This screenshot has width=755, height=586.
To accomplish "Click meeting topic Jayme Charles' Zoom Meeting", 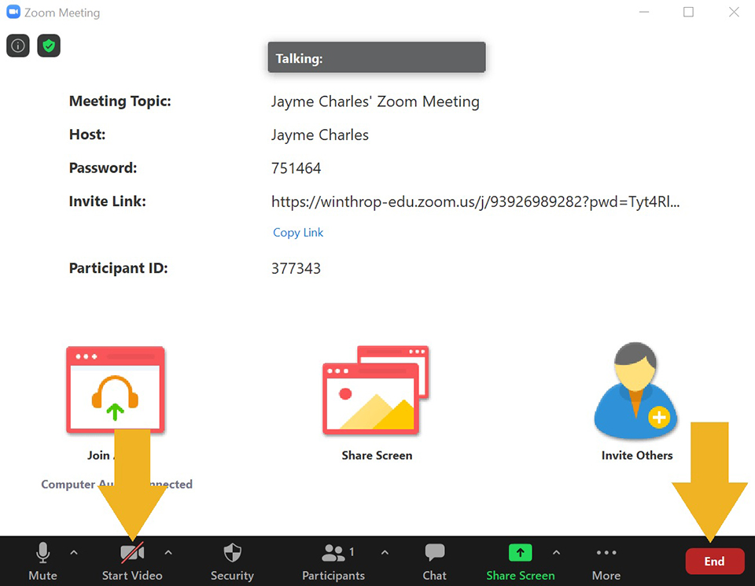I will [x=375, y=101].
